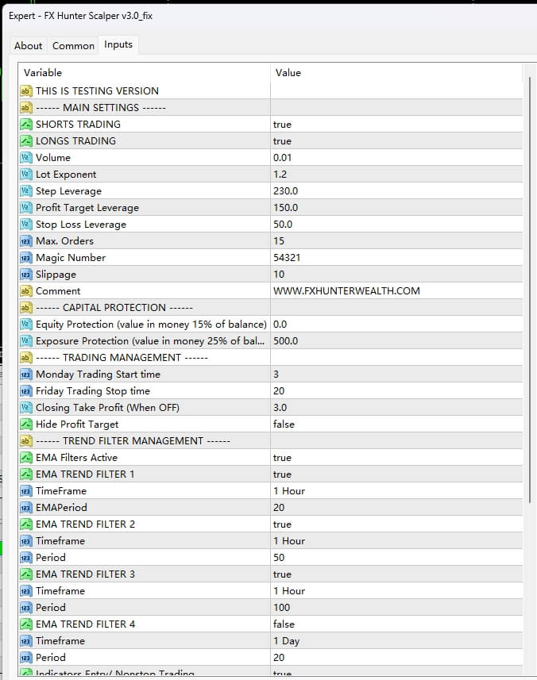Viewport: 537px width, 680px height.
Task: Click the bool icon beside SHORTS TRADING
Action: (x=26, y=125)
